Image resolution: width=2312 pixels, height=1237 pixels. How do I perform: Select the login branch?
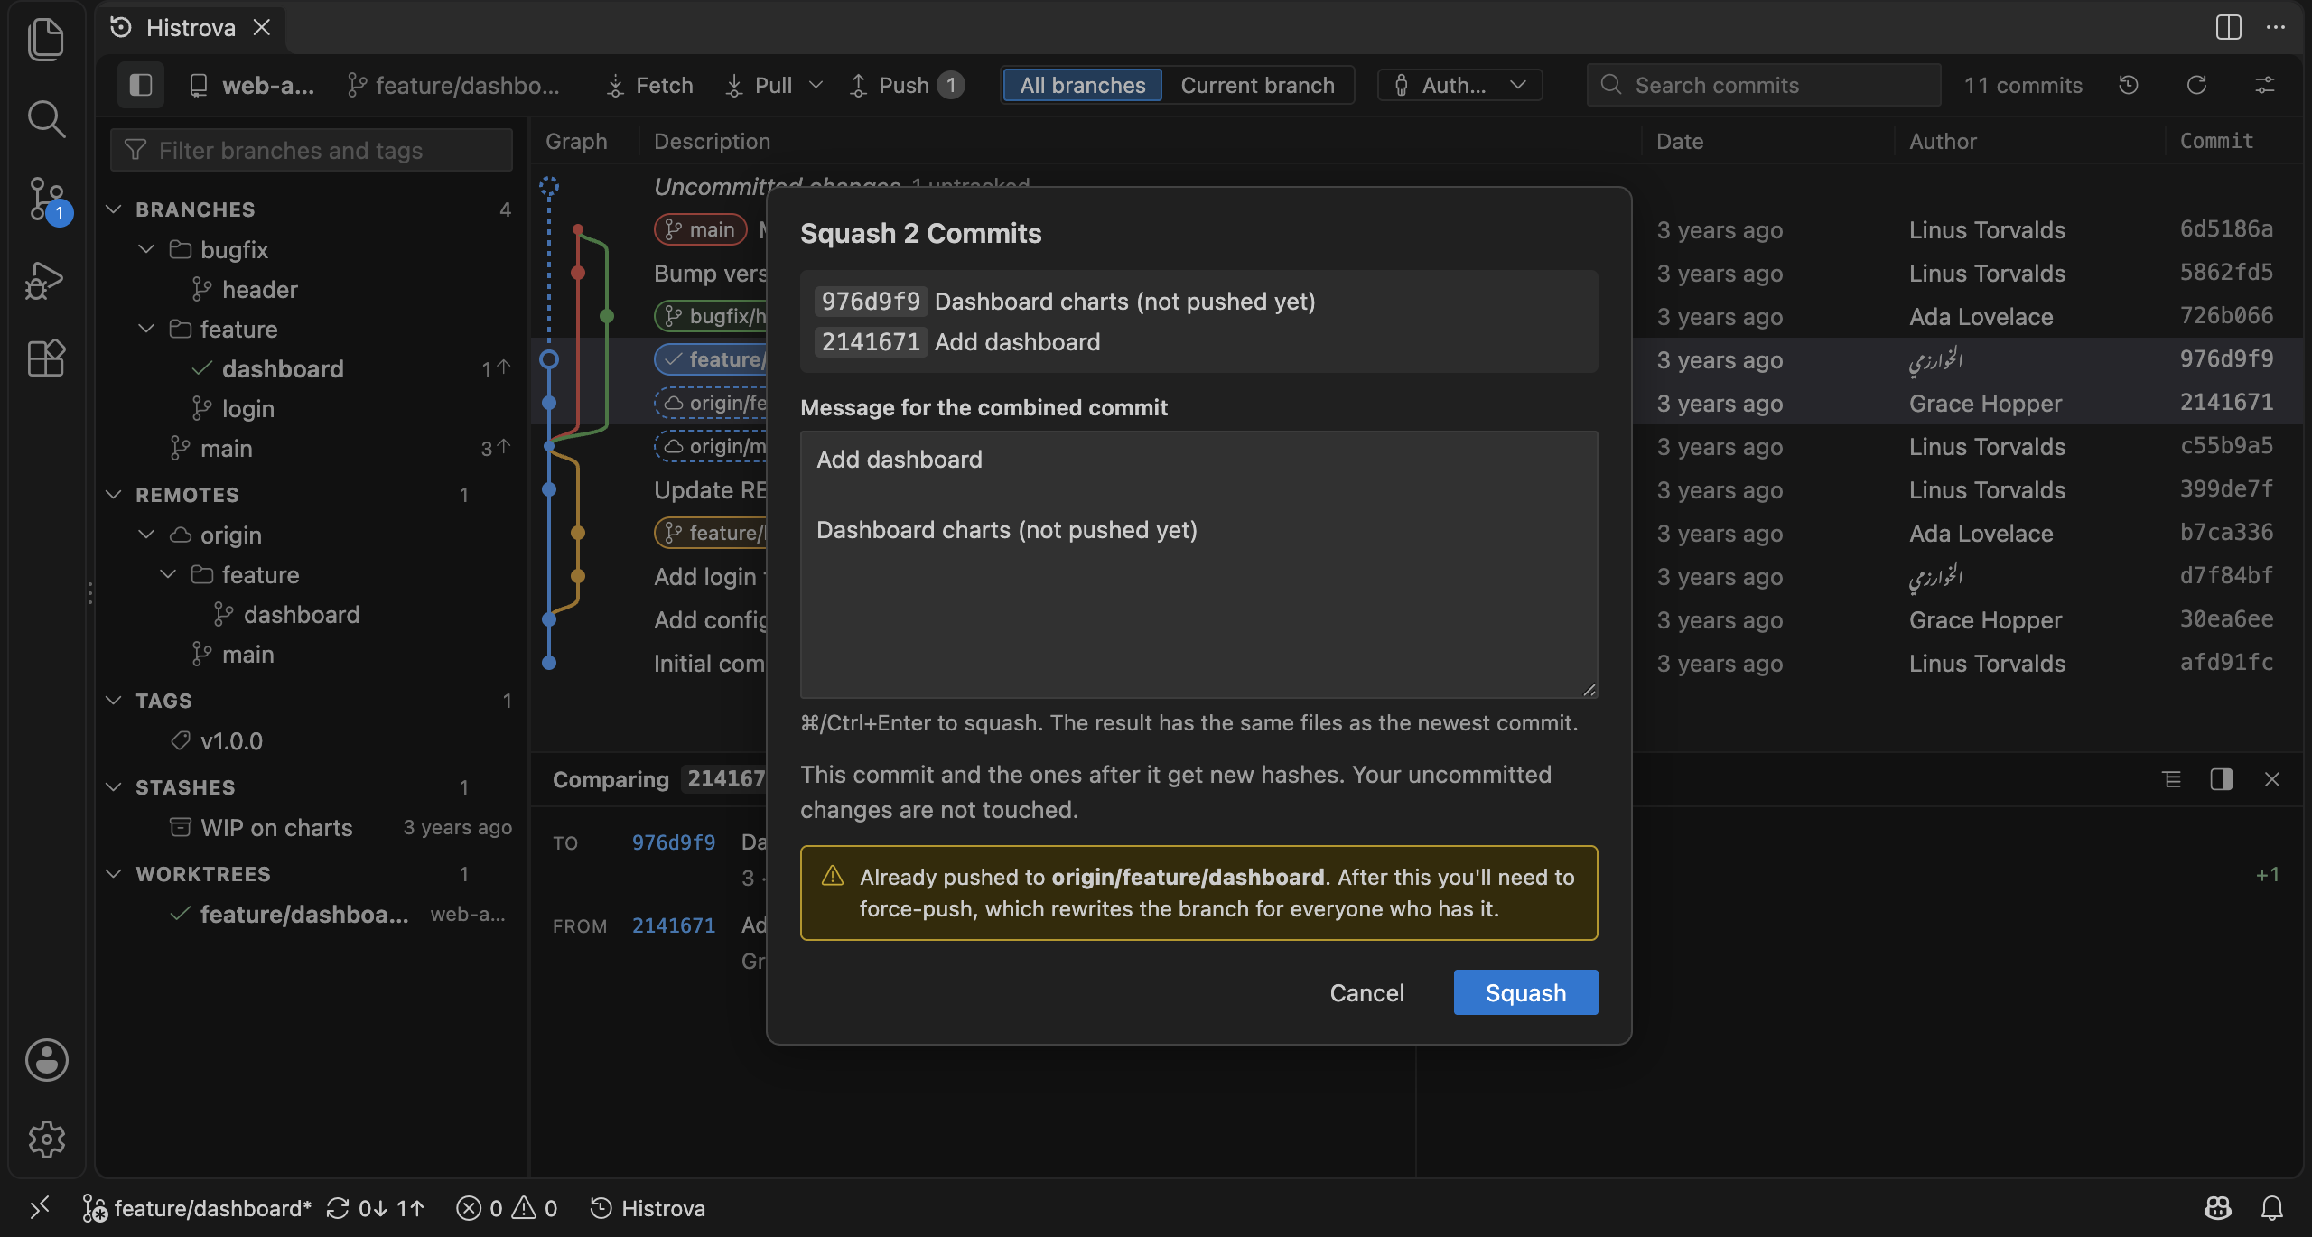click(312, 408)
